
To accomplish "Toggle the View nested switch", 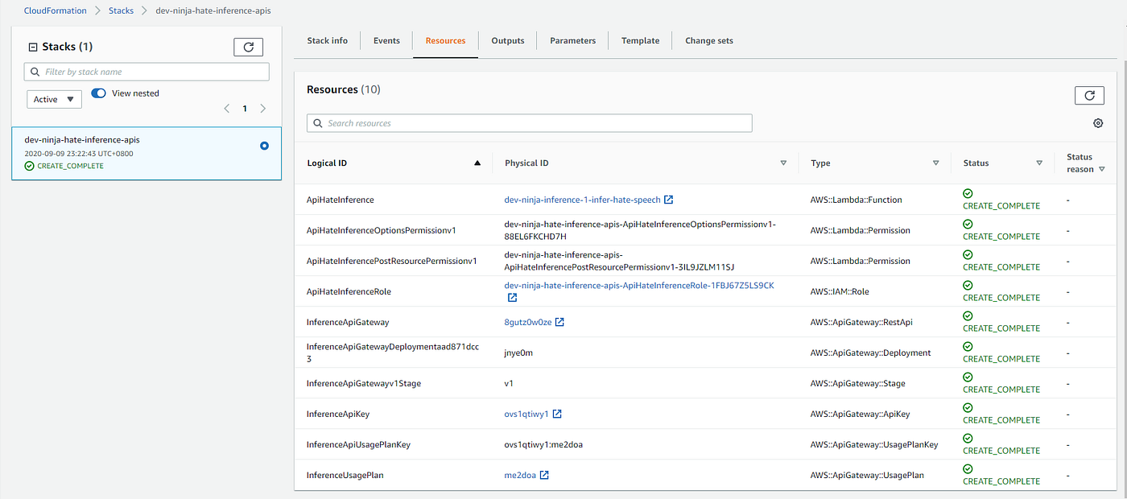I will [x=97, y=93].
